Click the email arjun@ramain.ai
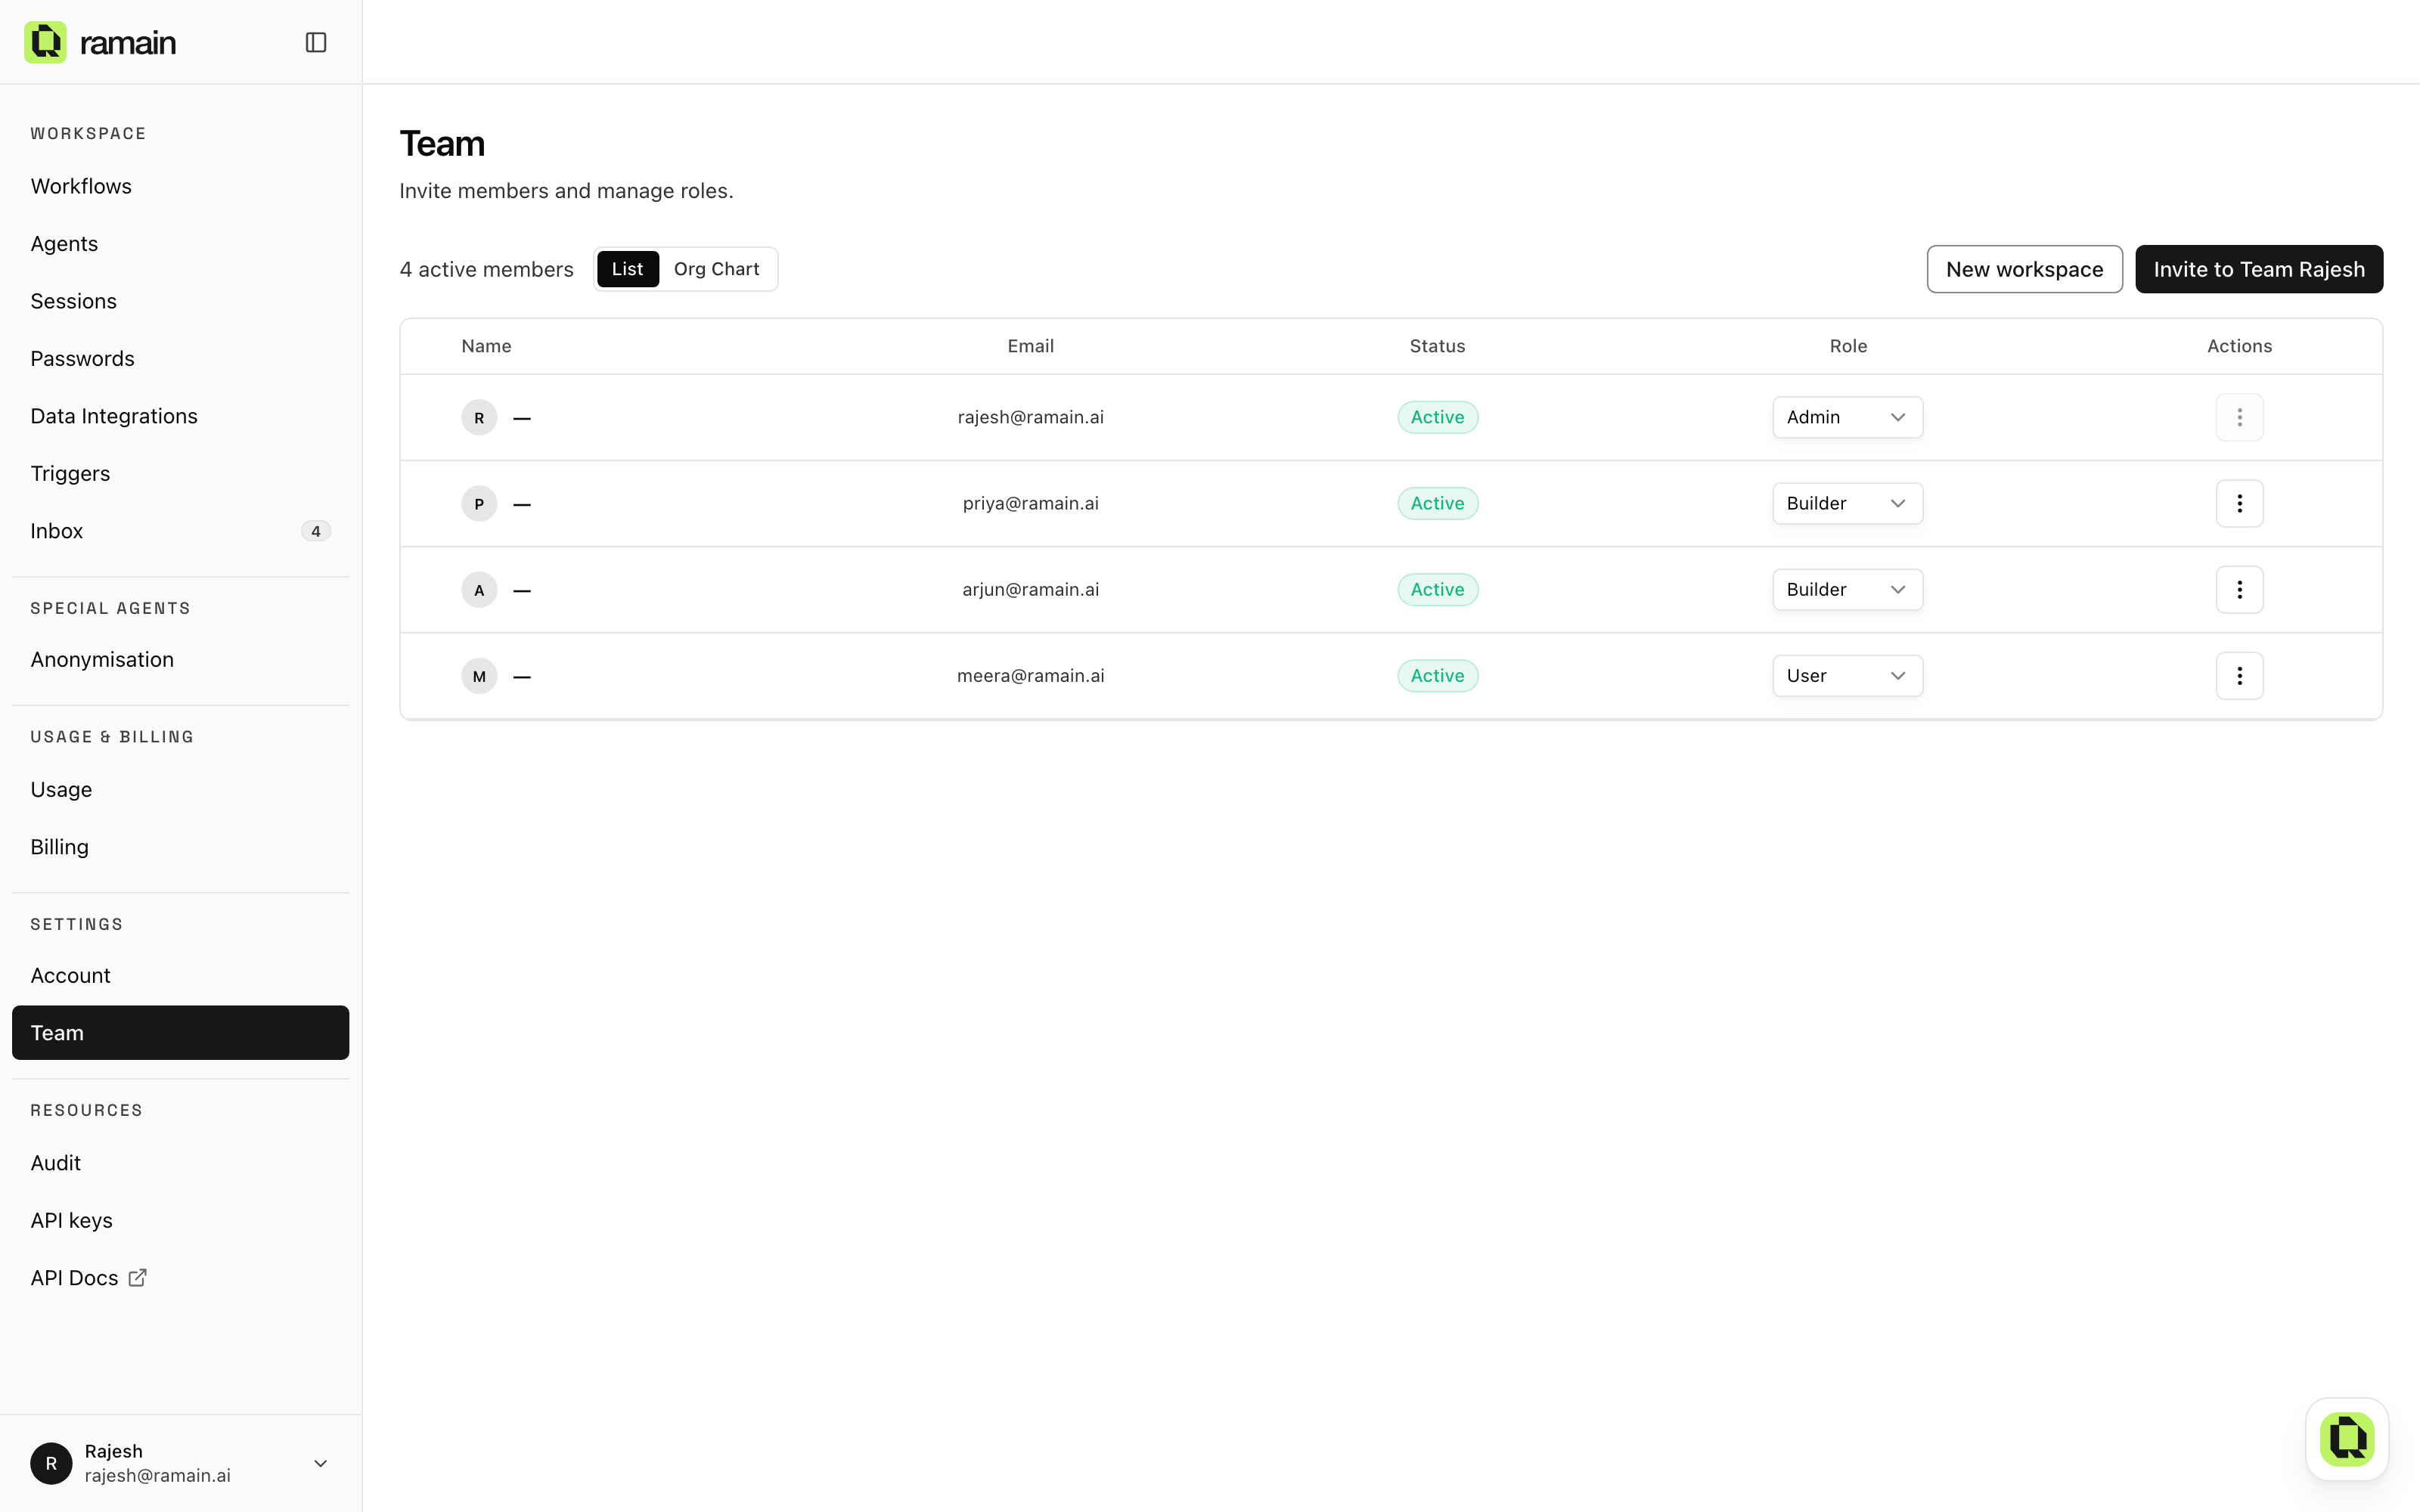Screen dimensions: 2420x1512 click(1030, 589)
